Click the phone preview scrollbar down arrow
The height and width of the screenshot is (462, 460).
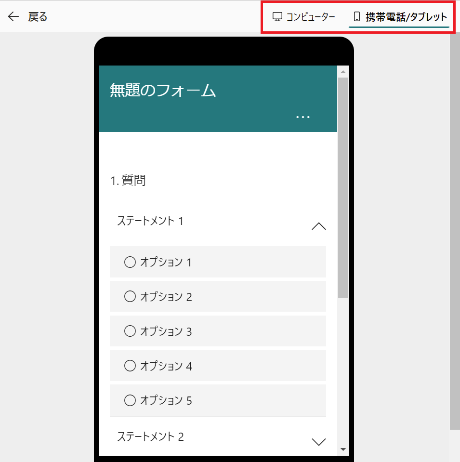(x=343, y=449)
